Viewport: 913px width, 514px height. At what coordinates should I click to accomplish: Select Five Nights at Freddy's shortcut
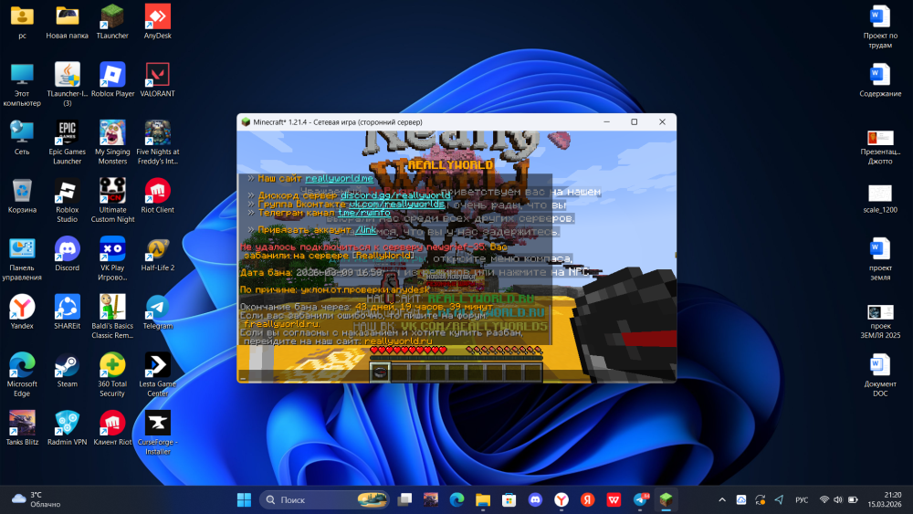point(157,143)
